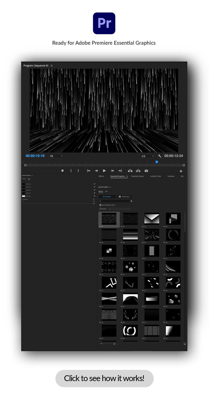
Task: Open the wrench settings menu
Action: tap(160, 156)
